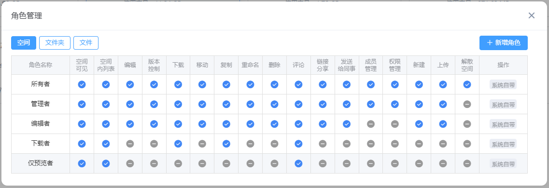Click 所有者's 成员管理 checkmark icon

point(371,84)
